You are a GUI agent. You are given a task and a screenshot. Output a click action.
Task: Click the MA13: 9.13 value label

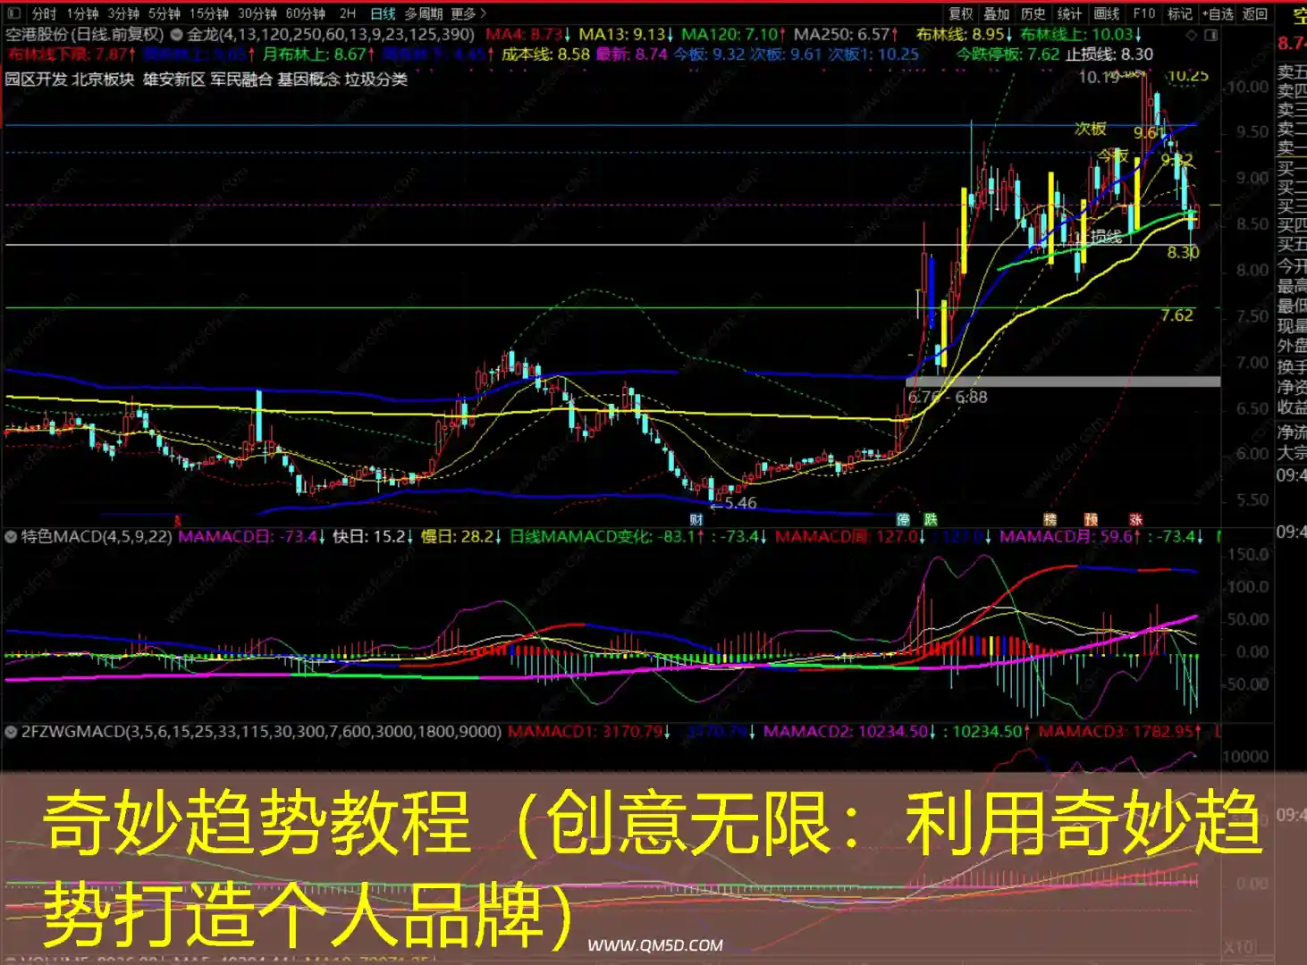point(626,34)
